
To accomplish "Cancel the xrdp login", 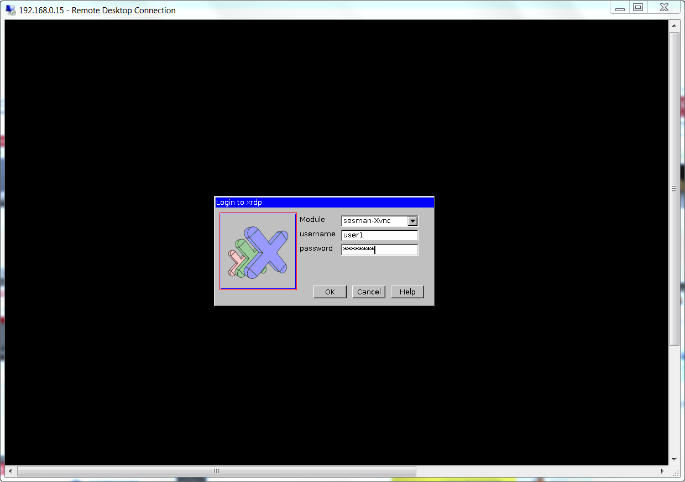I will 368,292.
